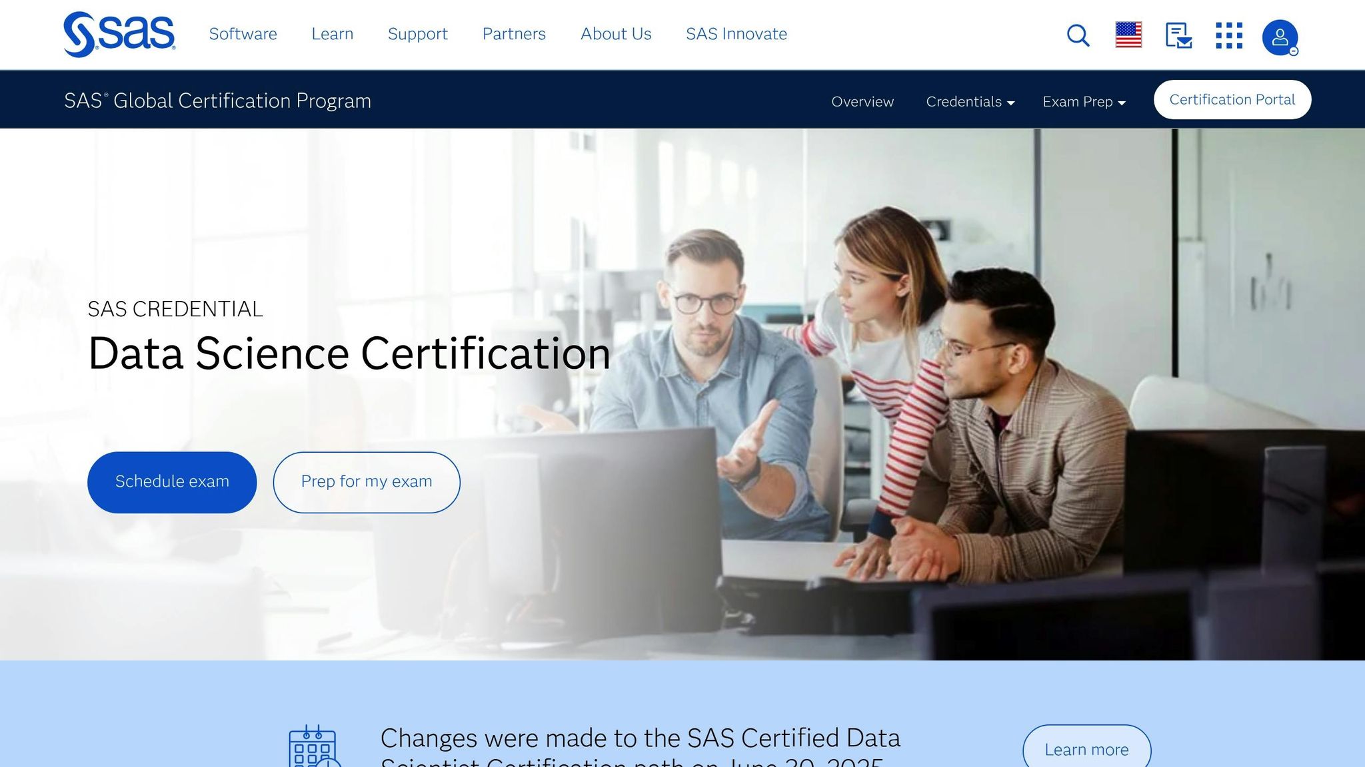Click Prep for my exam
Viewport: 1365px width, 767px height.
pyautogui.click(x=366, y=481)
